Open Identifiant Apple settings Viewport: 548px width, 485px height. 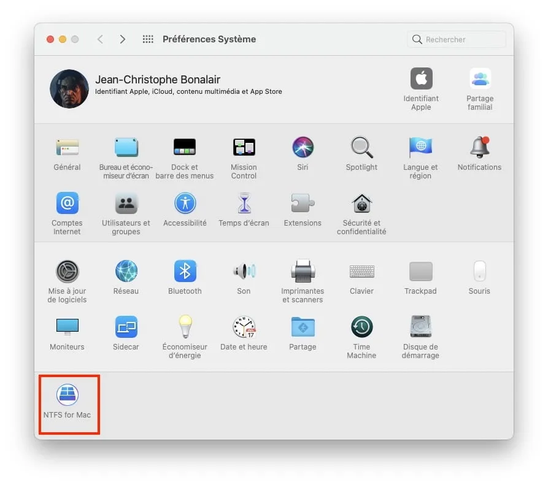pos(421,83)
